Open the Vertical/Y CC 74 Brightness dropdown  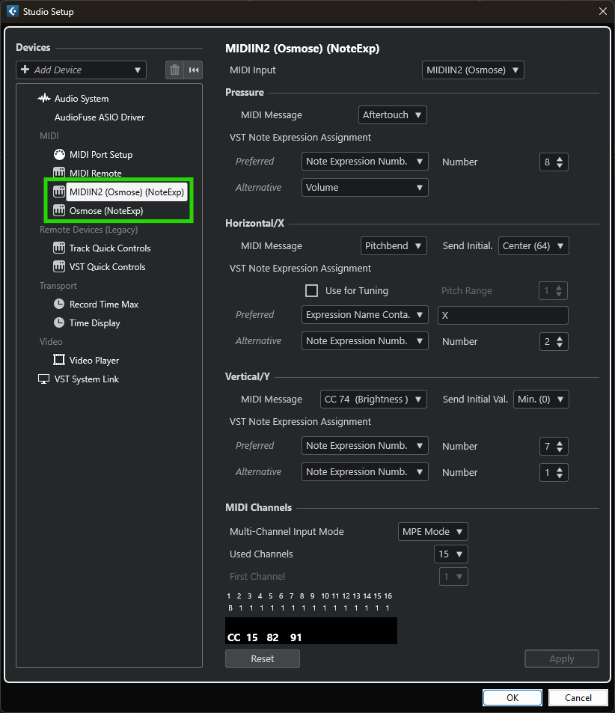point(373,400)
